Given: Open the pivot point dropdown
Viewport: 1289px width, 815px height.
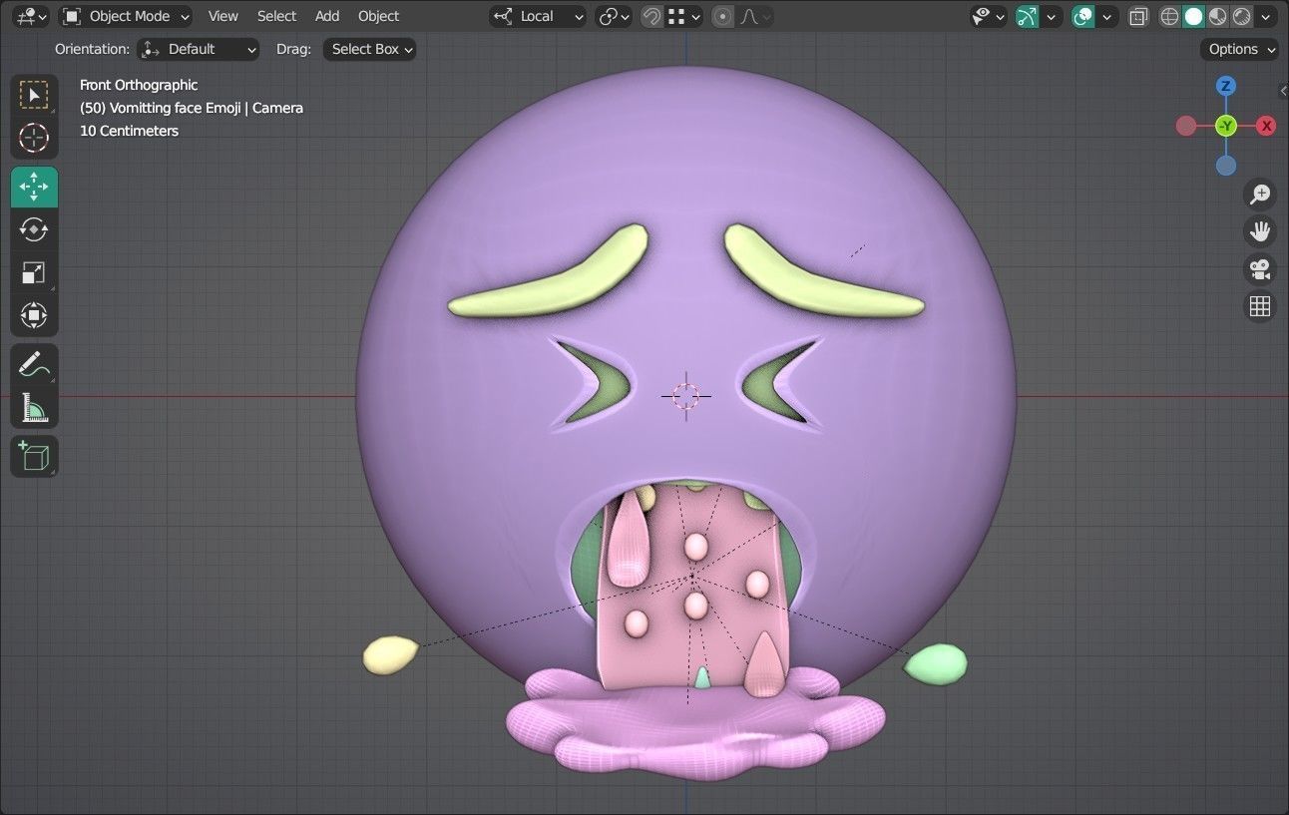Looking at the screenshot, I should click(614, 16).
